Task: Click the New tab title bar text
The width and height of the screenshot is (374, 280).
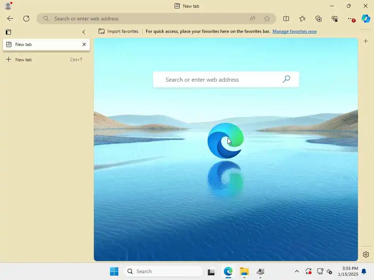Action: (191, 6)
